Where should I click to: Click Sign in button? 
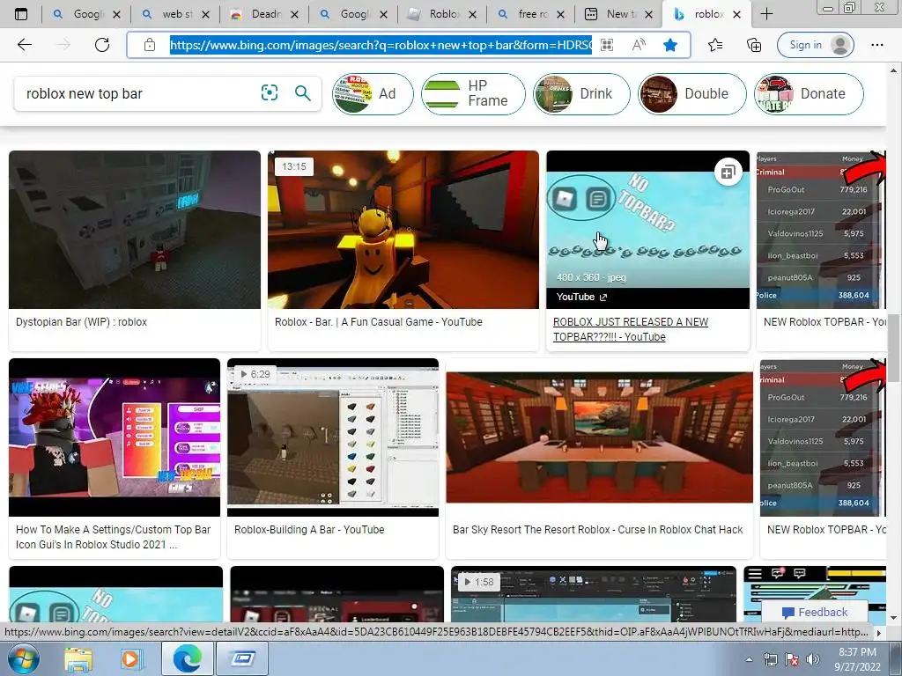(x=815, y=45)
